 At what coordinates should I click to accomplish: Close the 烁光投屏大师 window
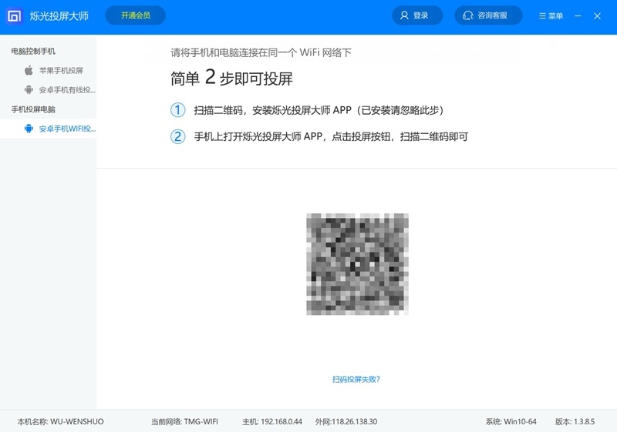pos(597,15)
